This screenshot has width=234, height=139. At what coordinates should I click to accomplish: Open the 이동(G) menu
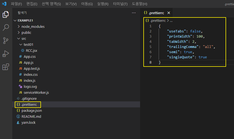[x=87, y=4]
